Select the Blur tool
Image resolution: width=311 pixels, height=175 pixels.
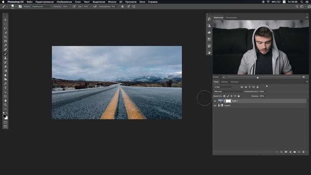5,75
